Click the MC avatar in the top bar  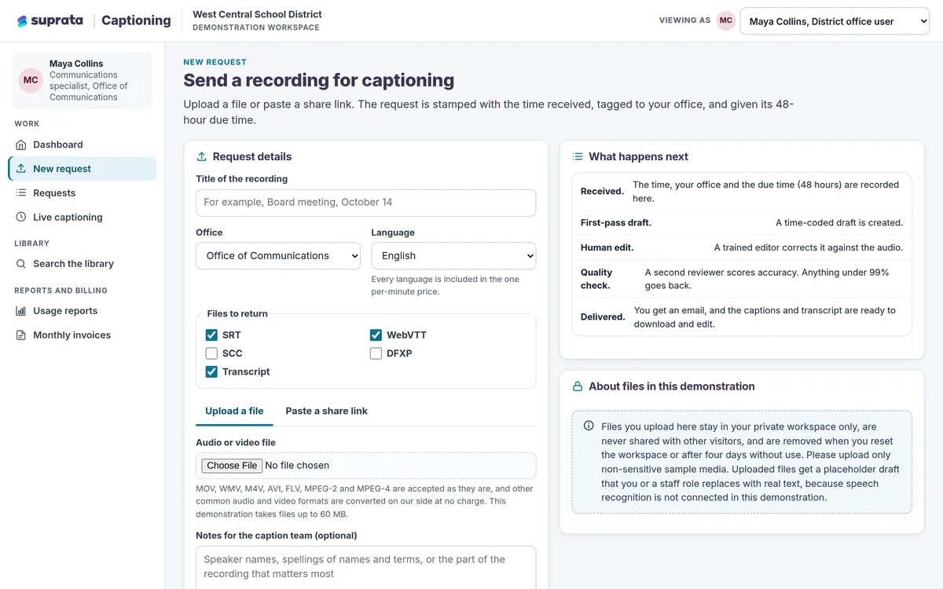[x=726, y=21]
